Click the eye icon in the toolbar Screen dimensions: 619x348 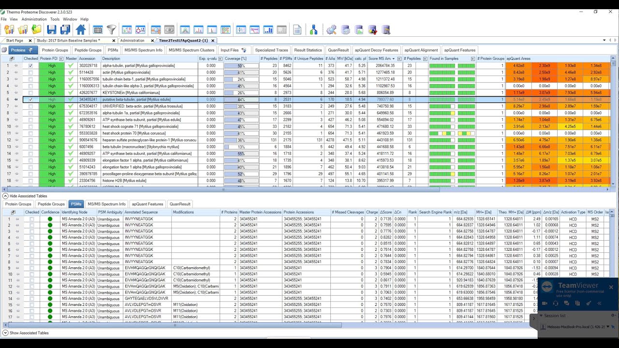pos(169,29)
